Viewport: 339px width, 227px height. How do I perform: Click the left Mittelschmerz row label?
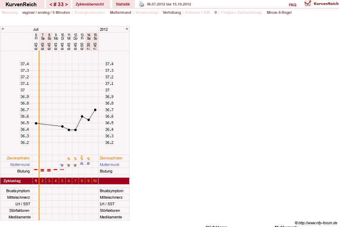click(x=19, y=197)
